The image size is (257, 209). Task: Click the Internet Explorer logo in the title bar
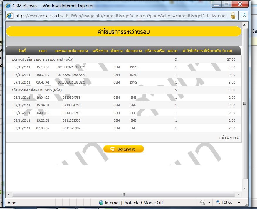[x=8, y=6]
